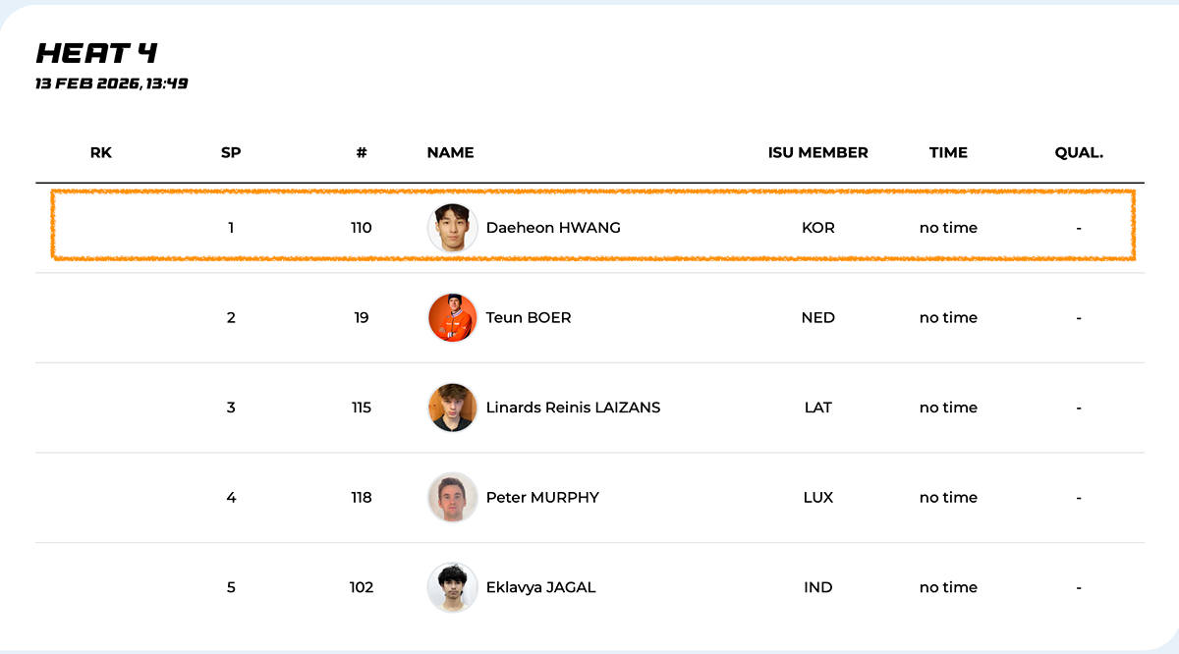
Task: Select the Linards Reinis LAIZANS name
Action: point(573,408)
